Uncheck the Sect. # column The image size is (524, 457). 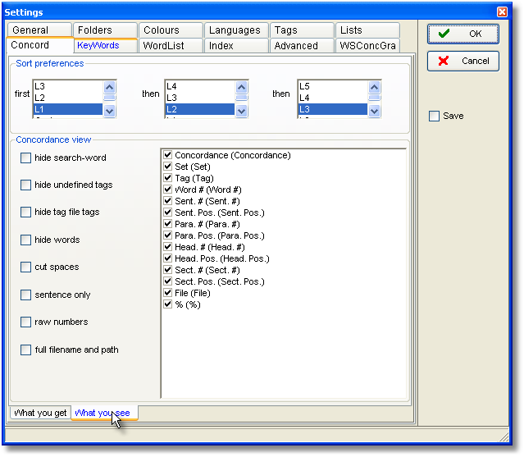168,270
